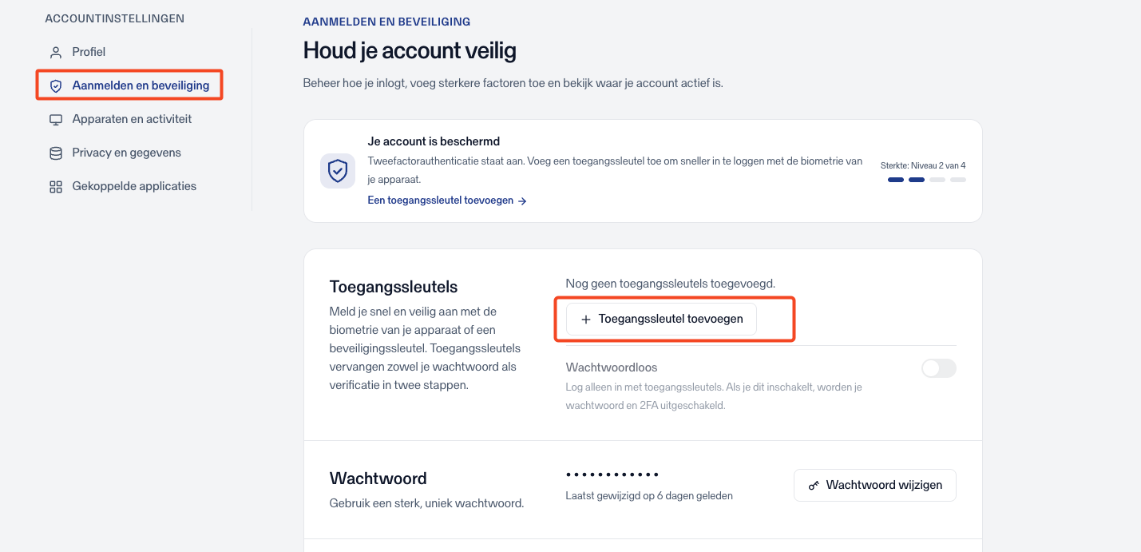Click the shield icon beside Aanmelden en beveiliging

point(56,85)
